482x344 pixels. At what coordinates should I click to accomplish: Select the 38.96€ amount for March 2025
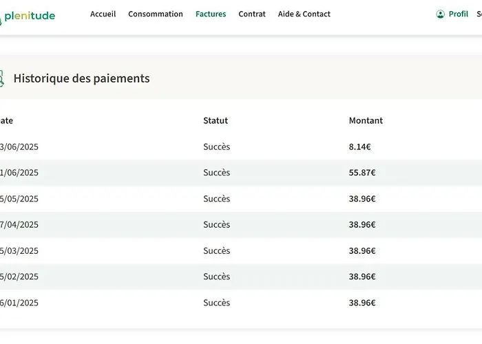pyautogui.click(x=362, y=250)
